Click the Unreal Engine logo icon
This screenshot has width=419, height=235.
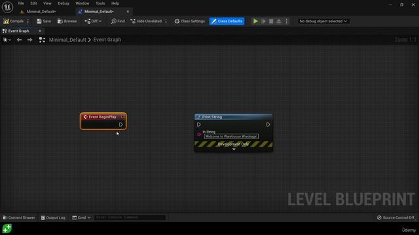[7, 7]
